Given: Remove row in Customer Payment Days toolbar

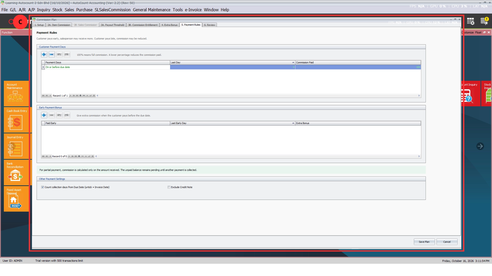Looking at the screenshot, I should [x=52, y=54].
